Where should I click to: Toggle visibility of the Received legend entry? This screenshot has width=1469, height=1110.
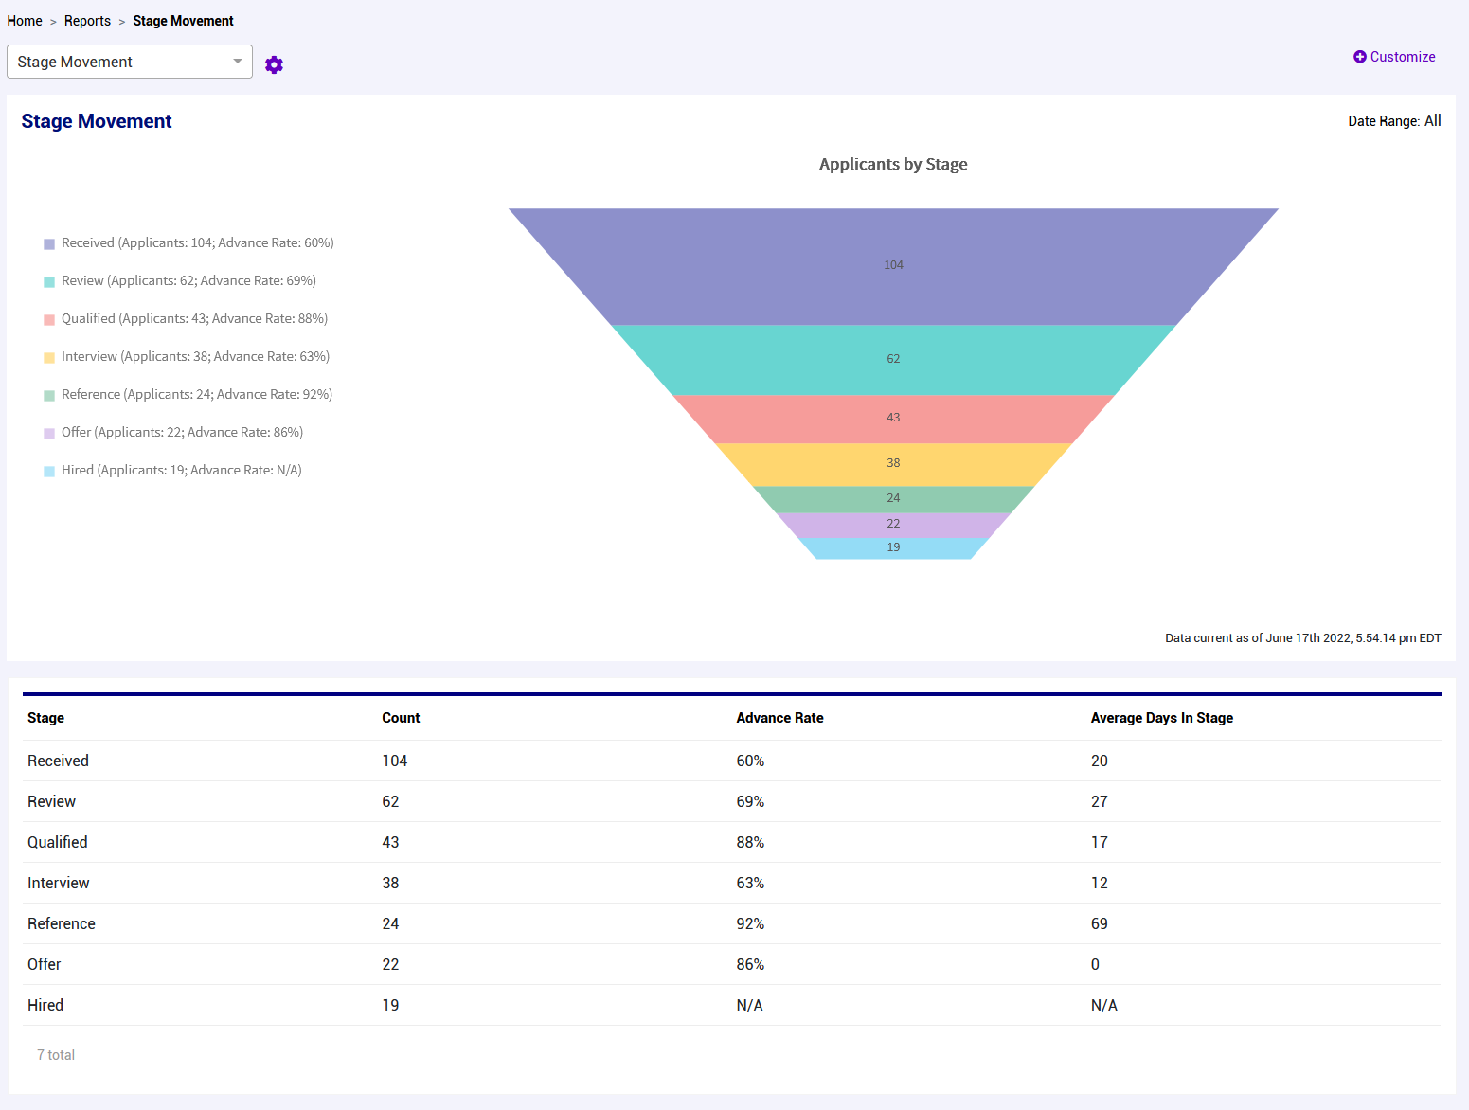pyautogui.click(x=197, y=243)
